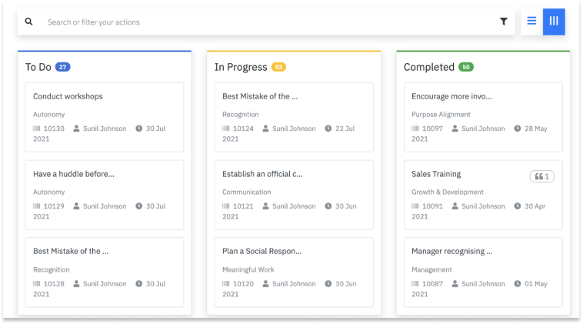Click barcode icon beside ID 10097

tap(415, 129)
